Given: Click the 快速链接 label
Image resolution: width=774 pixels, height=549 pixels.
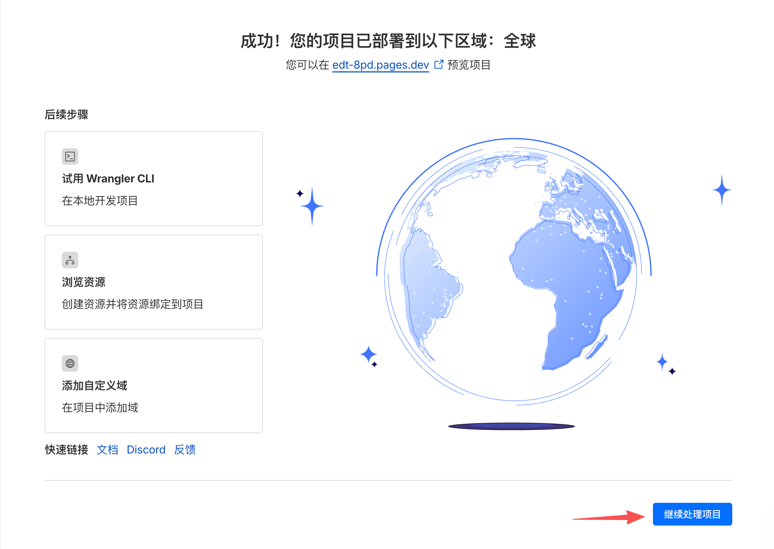Looking at the screenshot, I should click(67, 450).
